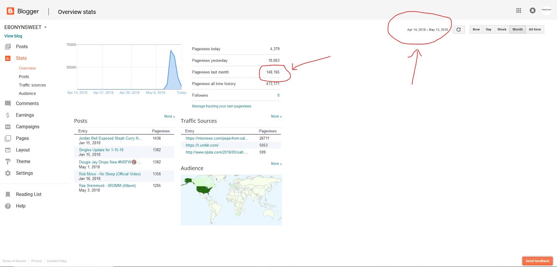
Task: Click the Pages sidebar icon
Action: (x=8, y=138)
